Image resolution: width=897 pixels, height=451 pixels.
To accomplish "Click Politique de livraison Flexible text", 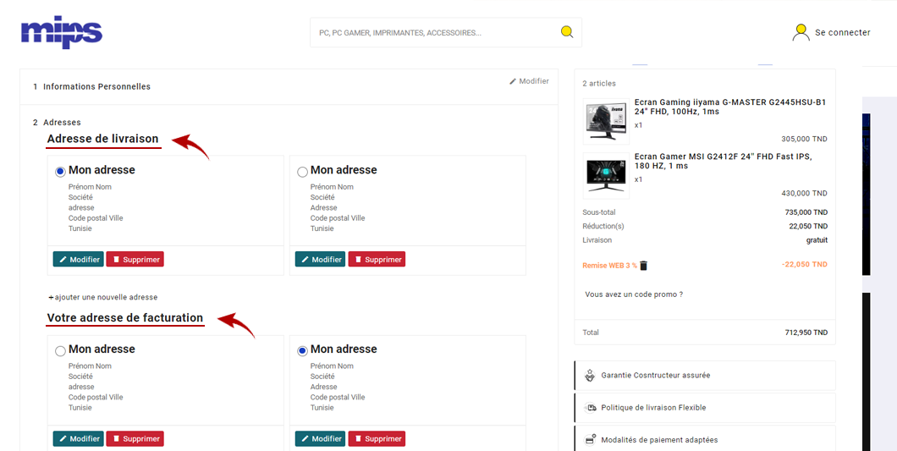I will tap(653, 408).
